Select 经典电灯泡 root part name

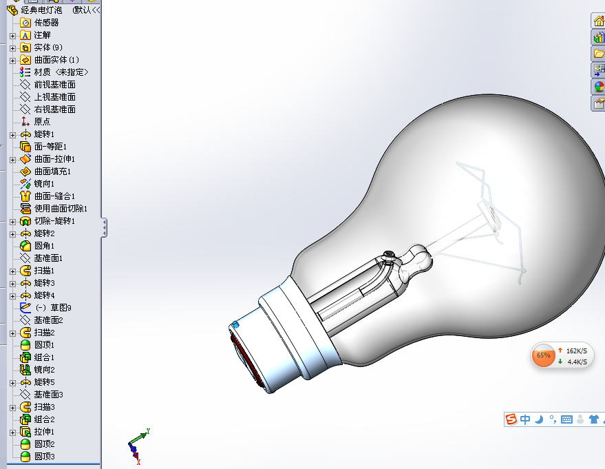click(x=42, y=10)
